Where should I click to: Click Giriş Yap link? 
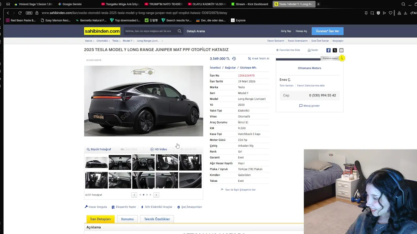point(286,31)
